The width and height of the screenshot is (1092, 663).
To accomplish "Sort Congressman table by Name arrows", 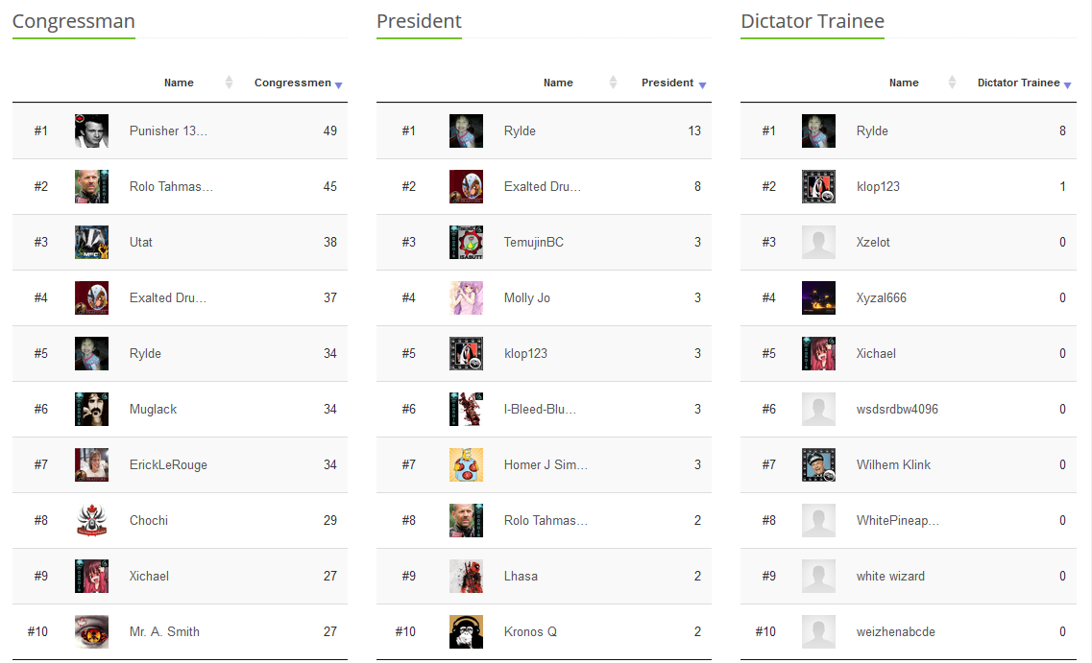I will 229,83.
